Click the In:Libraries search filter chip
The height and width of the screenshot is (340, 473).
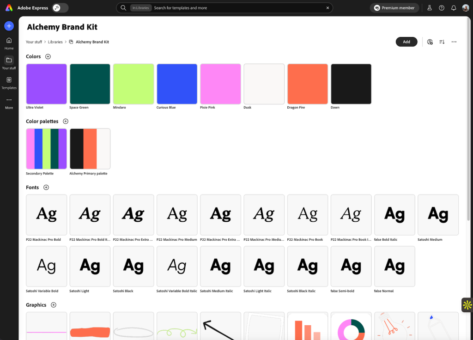point(140,8)
